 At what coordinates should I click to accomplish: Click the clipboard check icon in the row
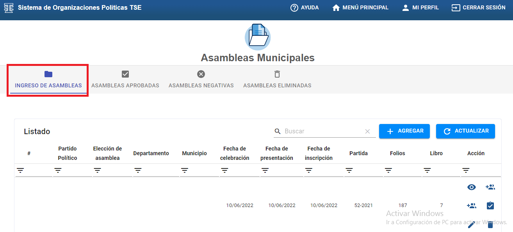pos(490,205)
